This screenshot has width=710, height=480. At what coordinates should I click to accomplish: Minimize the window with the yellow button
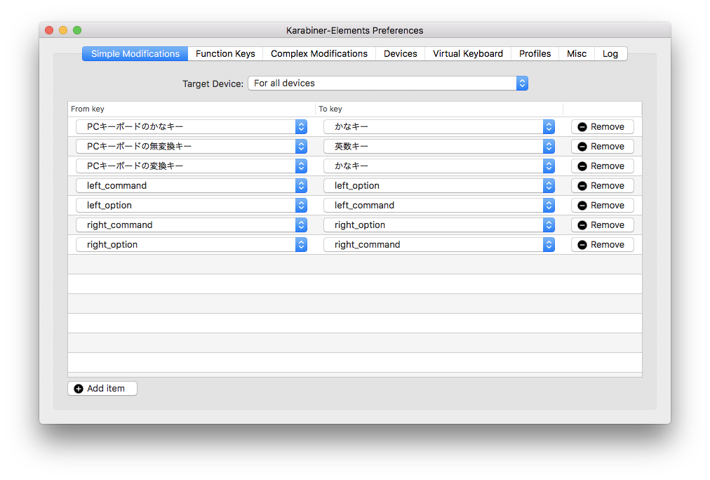[63, 30]
